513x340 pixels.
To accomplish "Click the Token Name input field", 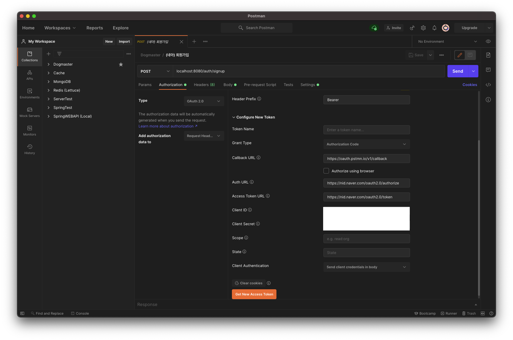I will click(366, 130).
